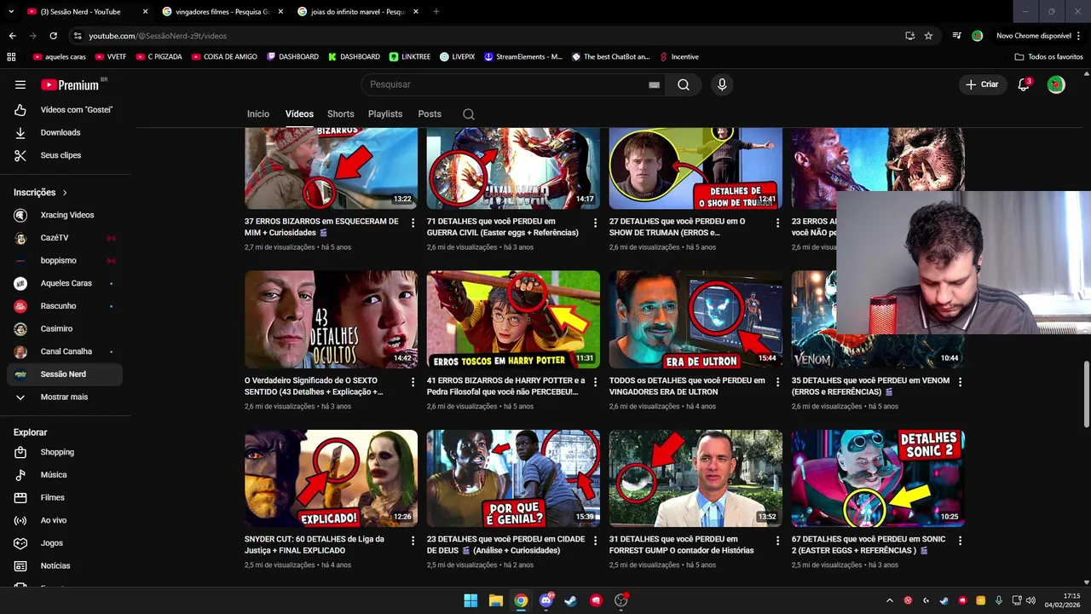The width and height of the screenshot is (1091, 614).
Task: Open Canal Canalha subscription
Action: tap(65, 351)
